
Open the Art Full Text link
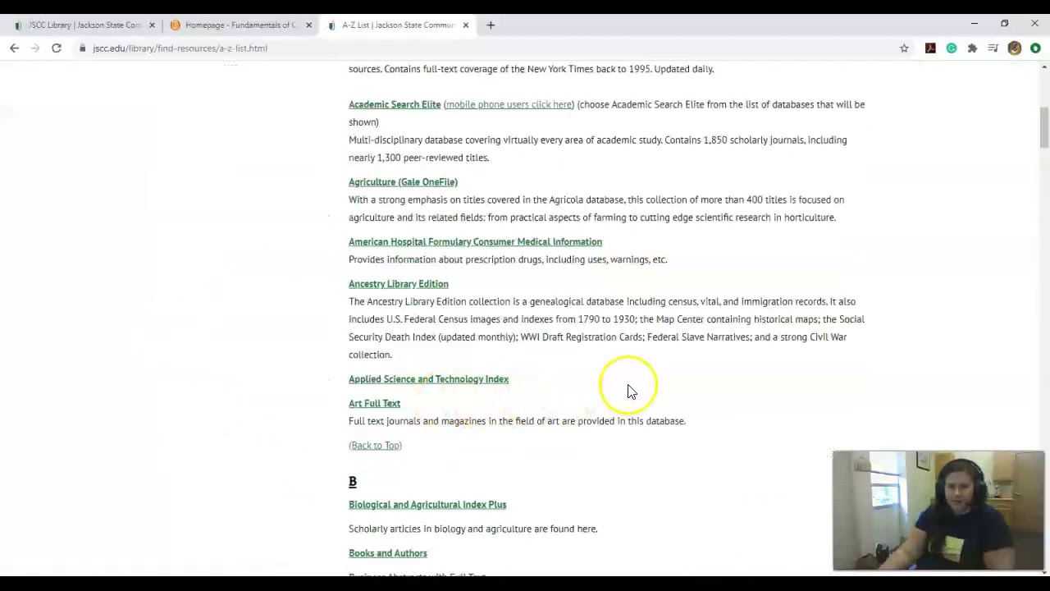374,403
